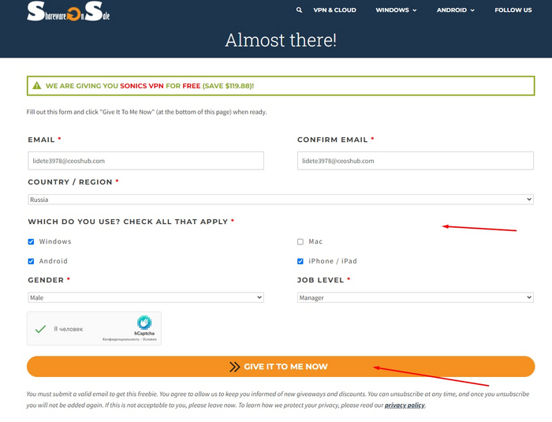Click the hCaptcha logo icon

144,323
